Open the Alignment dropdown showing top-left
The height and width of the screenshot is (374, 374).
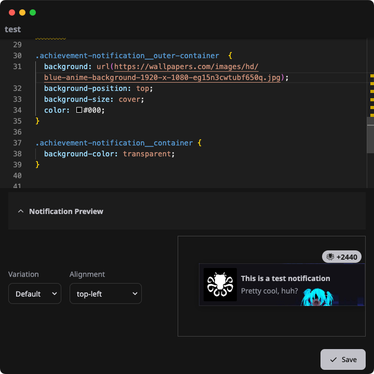105,293
